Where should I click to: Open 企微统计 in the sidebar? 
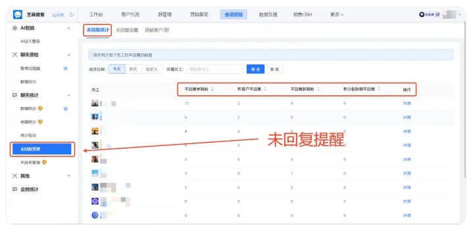pyautogui.click(x=29, y=189)
